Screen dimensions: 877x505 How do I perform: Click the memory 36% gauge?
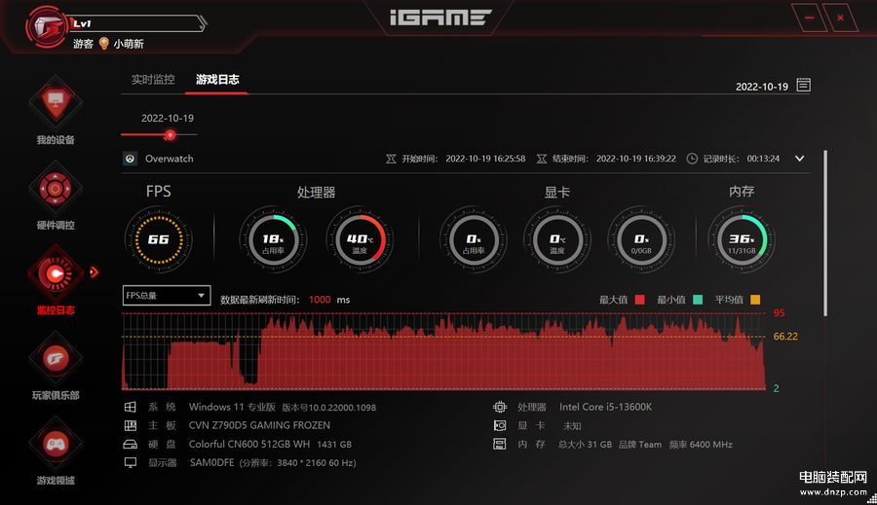tap(742, 239)
